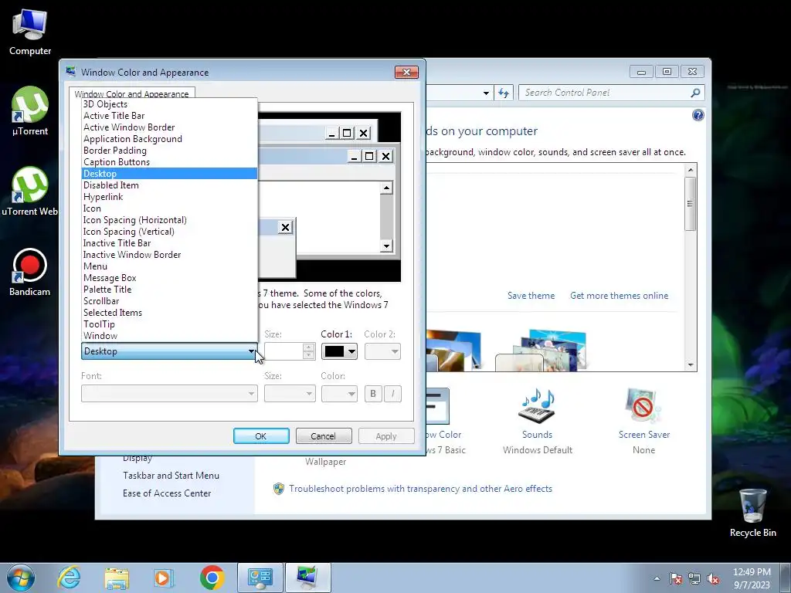Screen dimensions: 791x593
Task: Select Hyperlink from the item list
Action: coord(169,197)
